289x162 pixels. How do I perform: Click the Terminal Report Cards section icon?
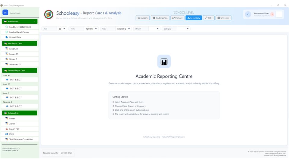click(5, 70)
